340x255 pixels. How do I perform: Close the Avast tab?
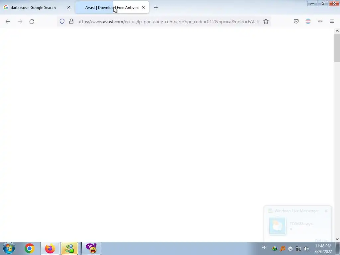(x=143, y=7)
